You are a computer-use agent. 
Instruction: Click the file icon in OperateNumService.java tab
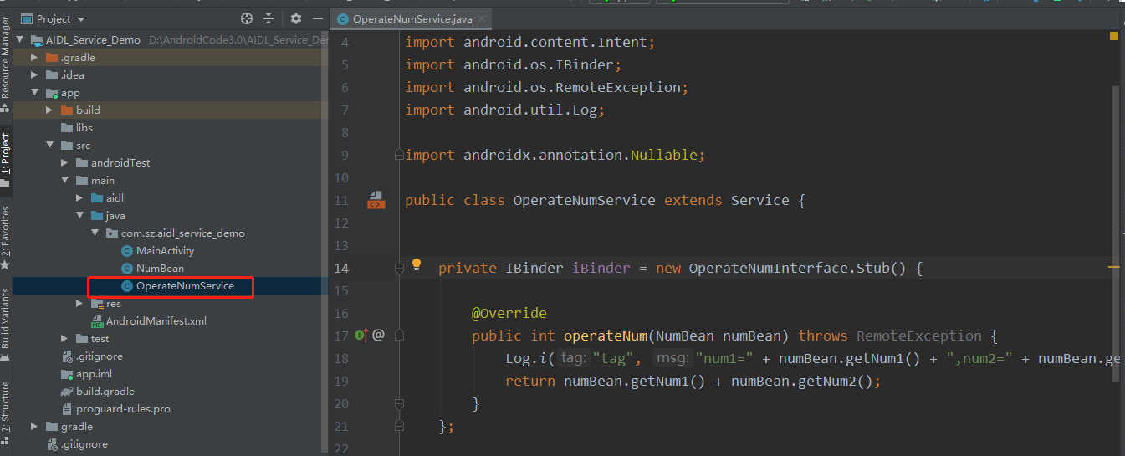[343, 18]
